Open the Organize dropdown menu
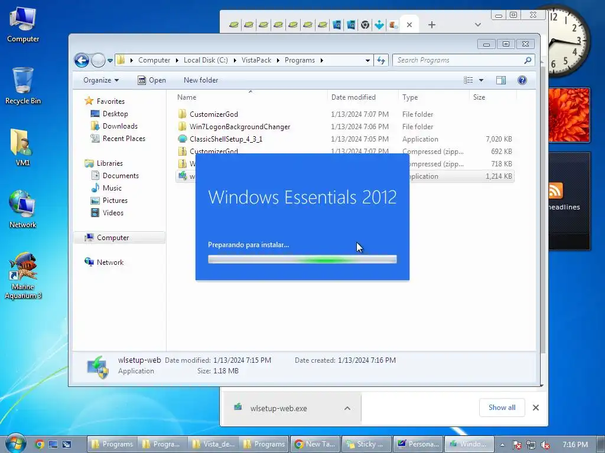 click(x=100, y=80)
